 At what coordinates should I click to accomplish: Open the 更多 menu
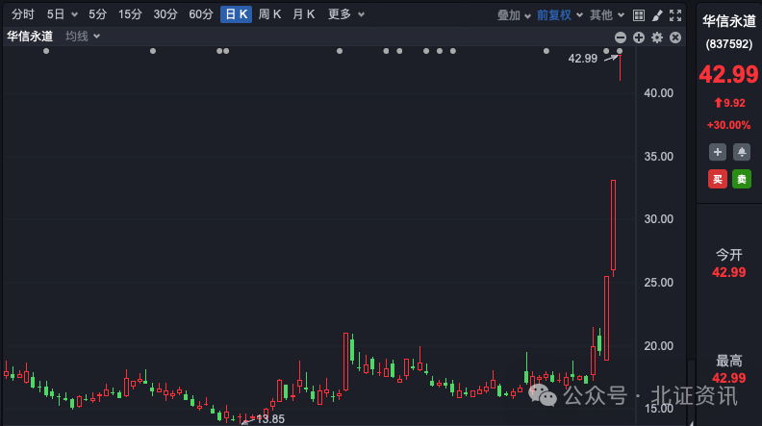tap(345, 14)
